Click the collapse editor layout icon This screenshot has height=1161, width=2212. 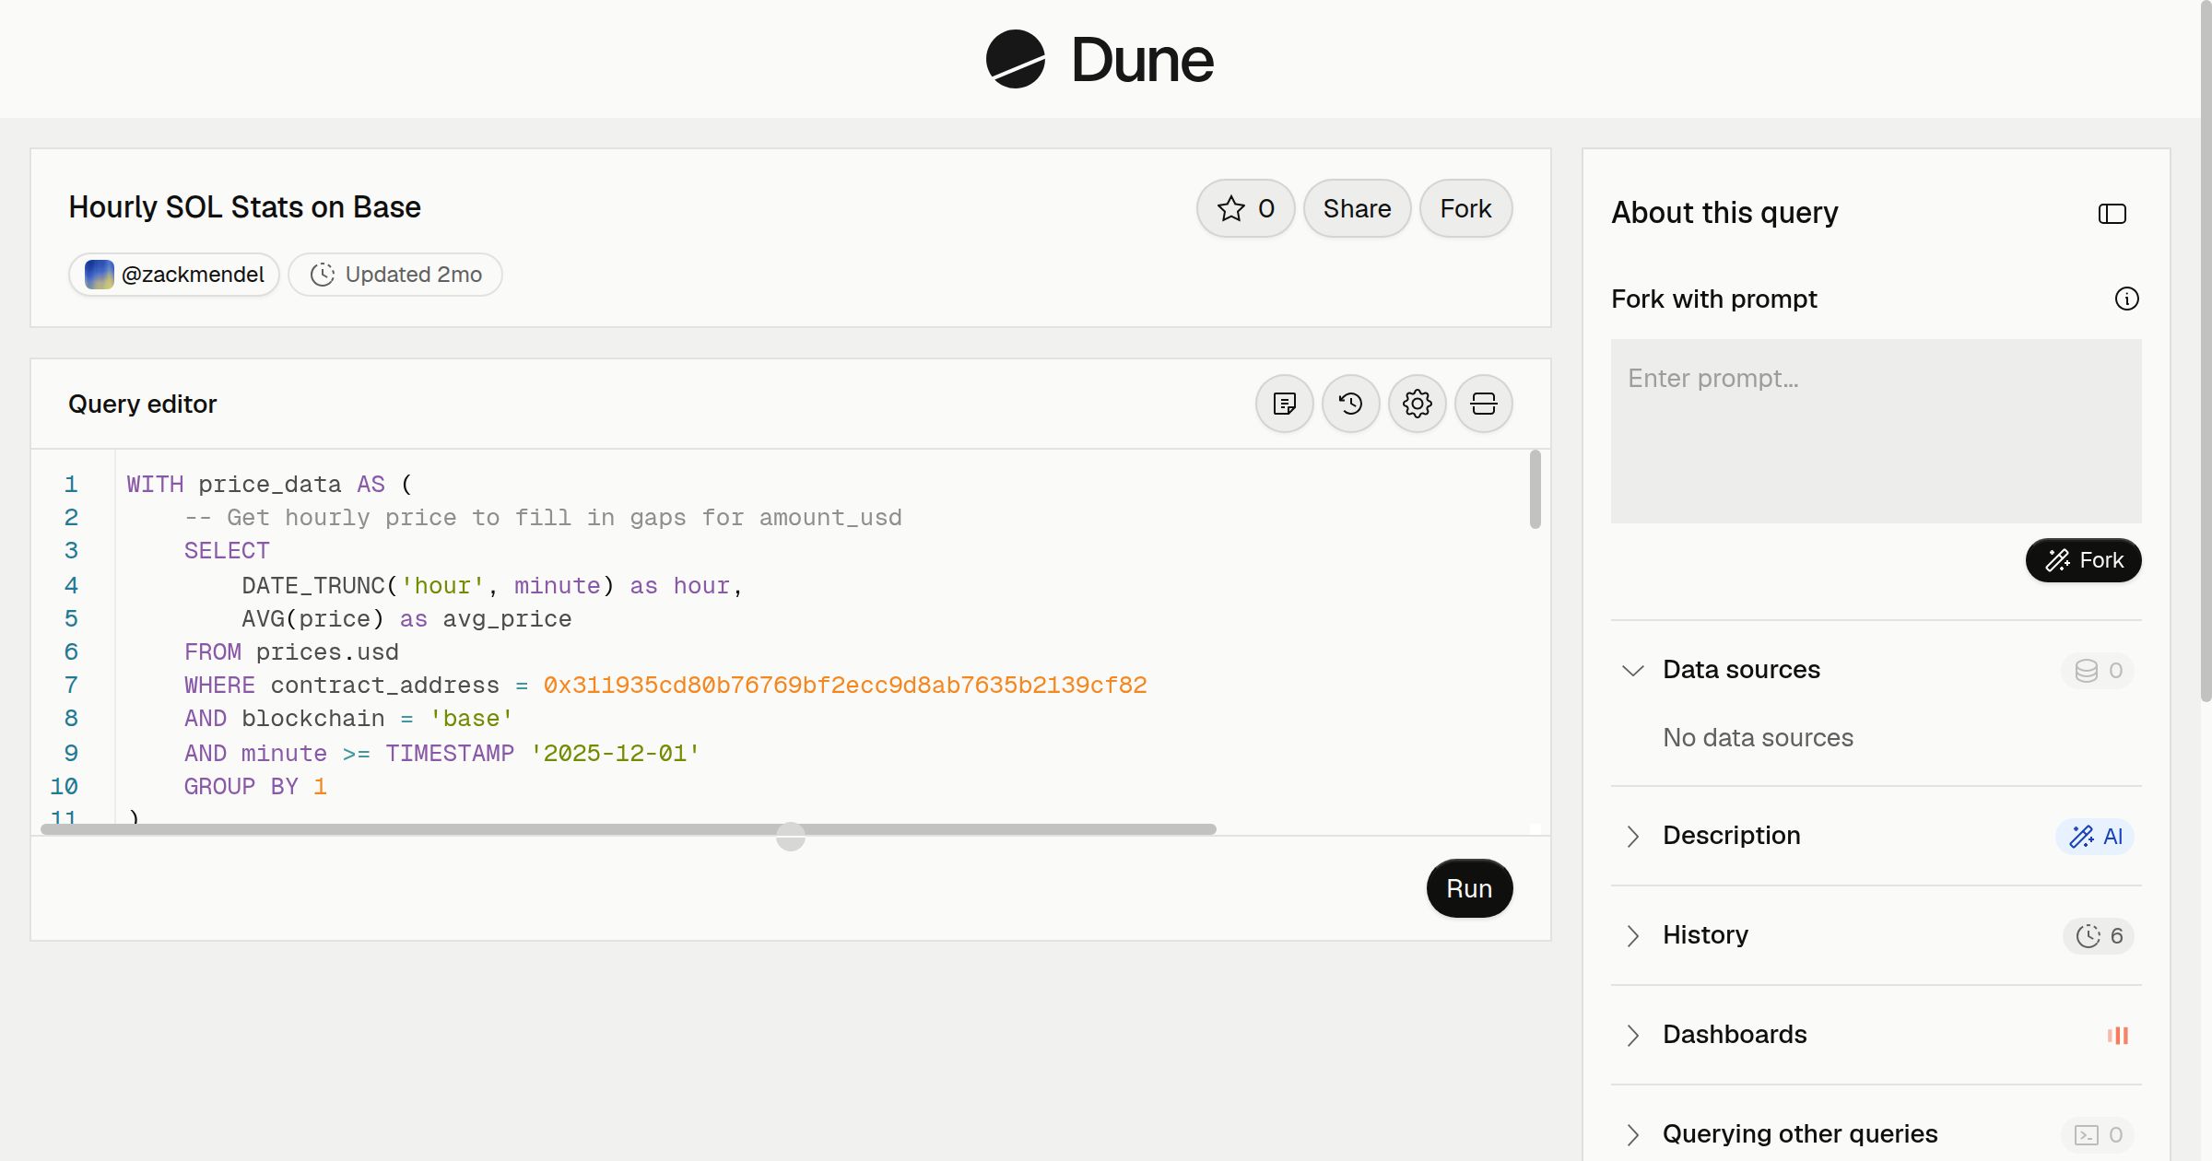[x=1483, y=404]
